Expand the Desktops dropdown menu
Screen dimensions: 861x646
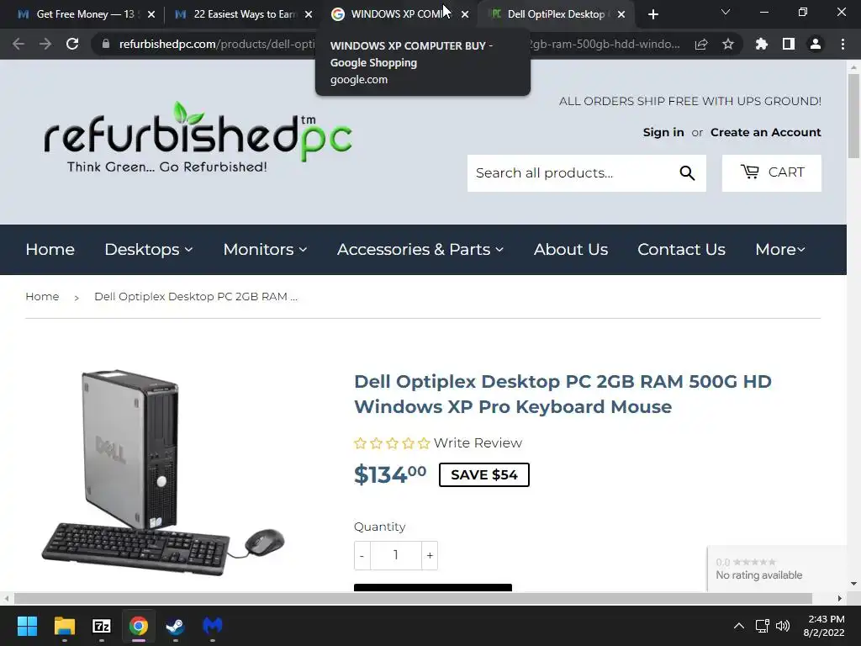pyautogui.click(x=149, y=249)
